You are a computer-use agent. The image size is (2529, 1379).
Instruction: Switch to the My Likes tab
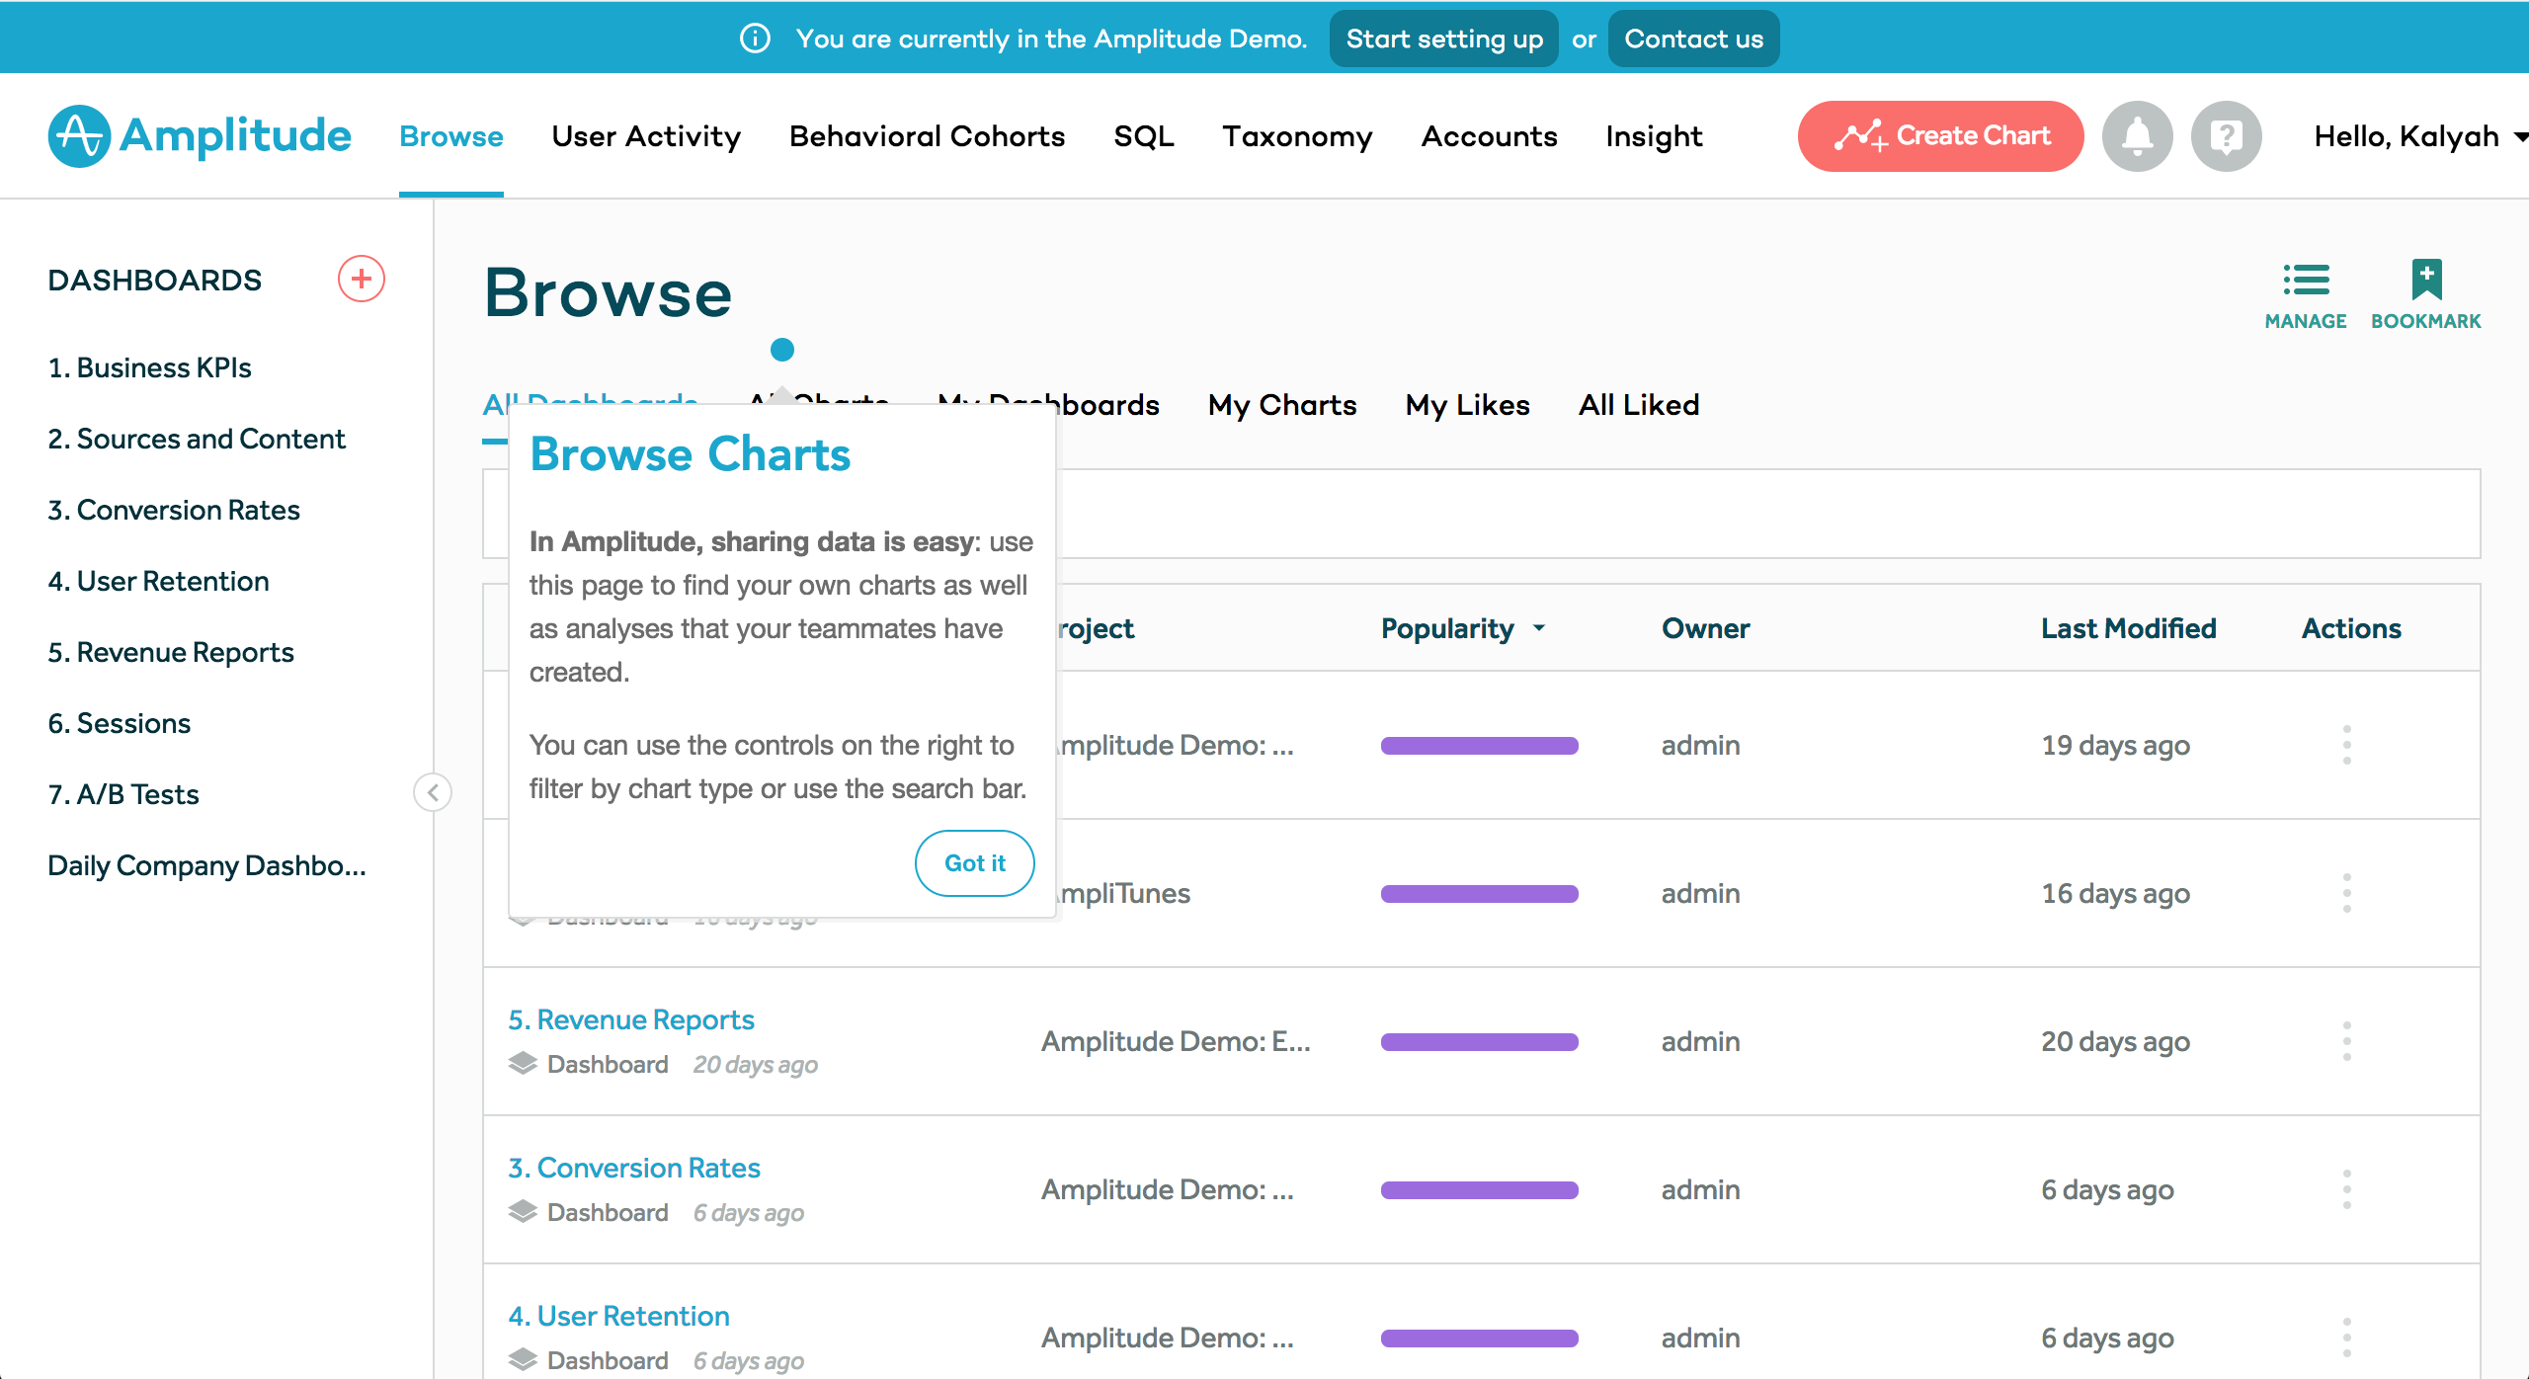1467,405
